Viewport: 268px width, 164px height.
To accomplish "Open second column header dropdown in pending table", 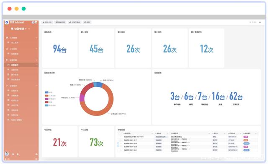I will [167, 133].
